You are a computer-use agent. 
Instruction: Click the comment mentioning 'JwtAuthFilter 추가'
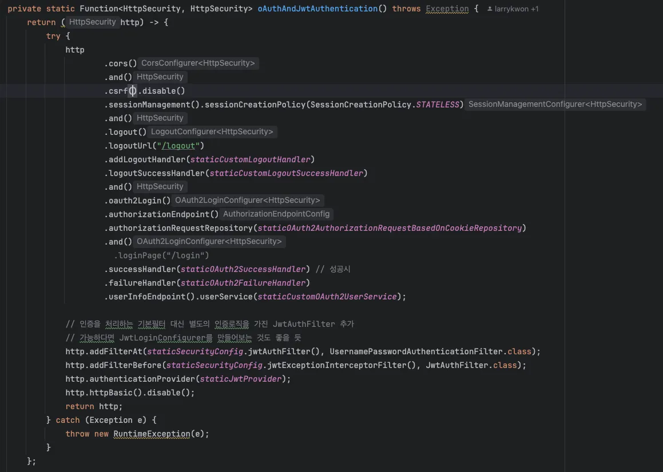click(x=210, y=324)
